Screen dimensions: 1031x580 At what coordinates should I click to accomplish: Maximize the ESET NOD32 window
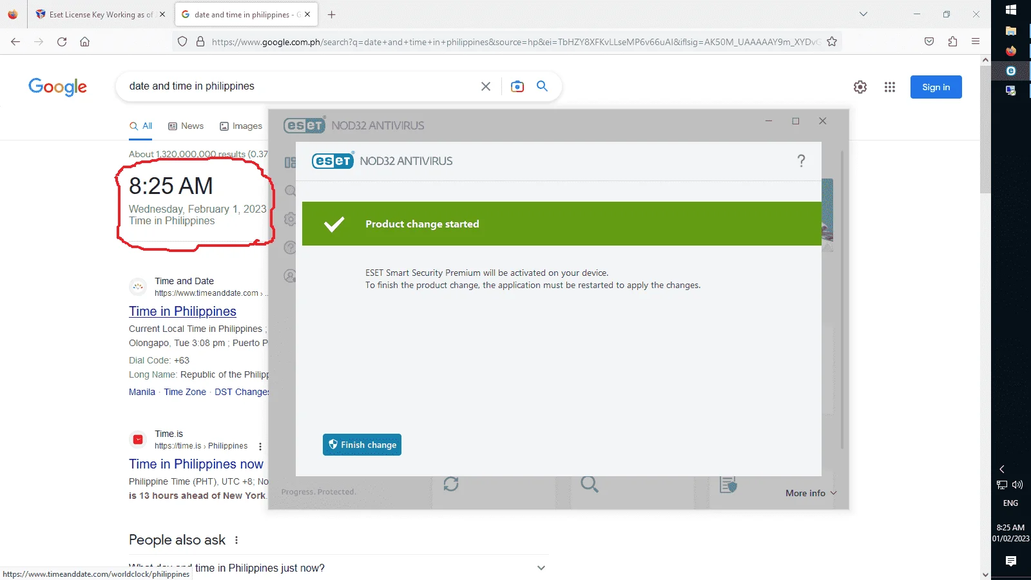(796, 121)
